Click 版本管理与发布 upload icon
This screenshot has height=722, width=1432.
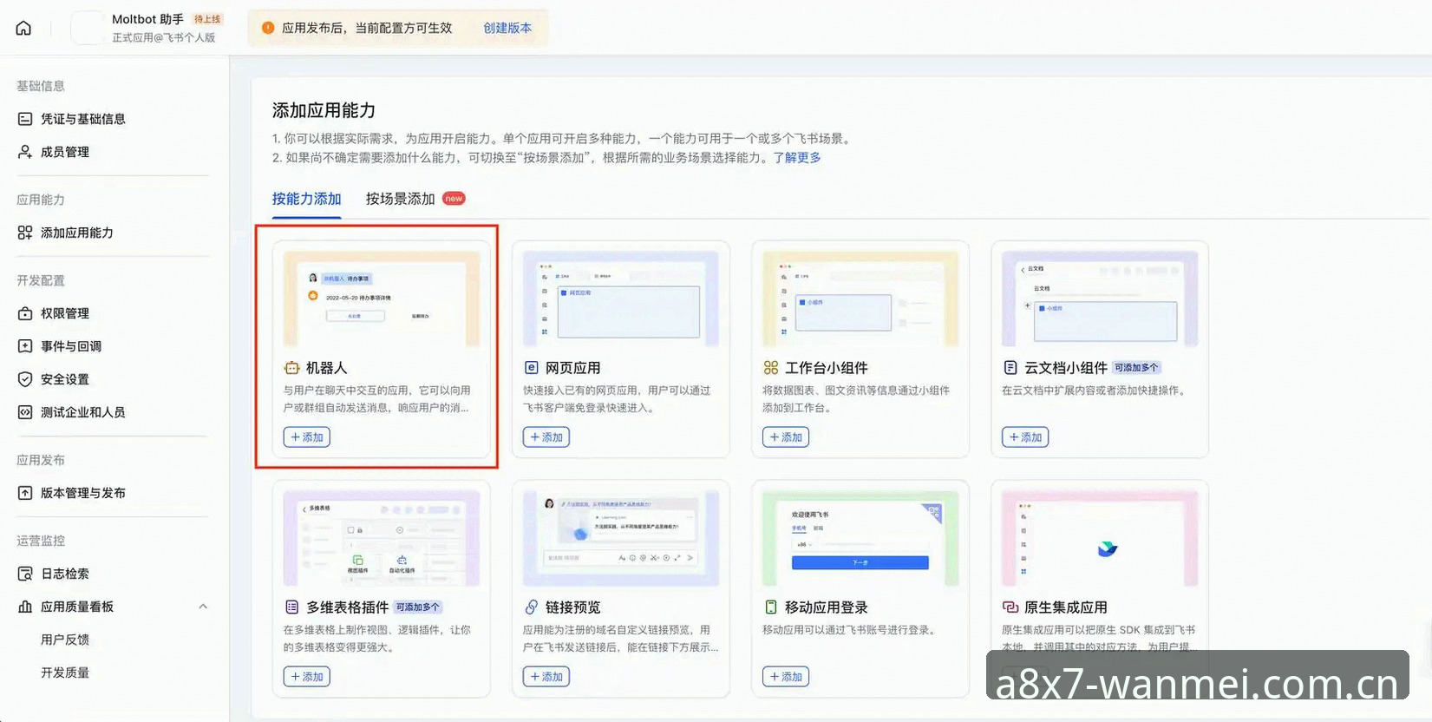point(25,493)
